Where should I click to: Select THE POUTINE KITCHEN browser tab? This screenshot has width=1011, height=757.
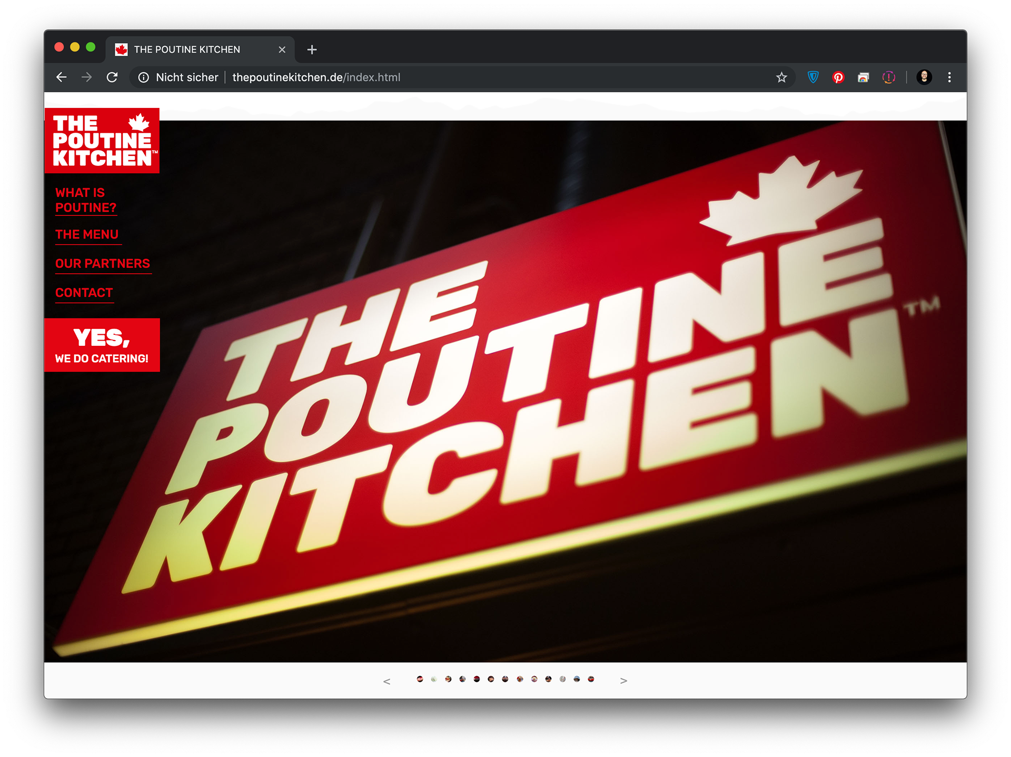click(x=187, y=49)
